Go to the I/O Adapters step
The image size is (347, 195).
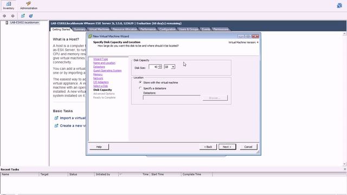click(x=101, y=82)
